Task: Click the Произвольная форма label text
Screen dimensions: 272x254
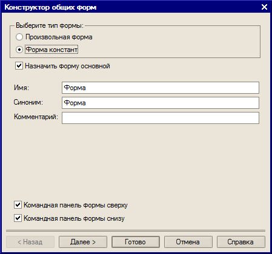Action: pos(59,37)
